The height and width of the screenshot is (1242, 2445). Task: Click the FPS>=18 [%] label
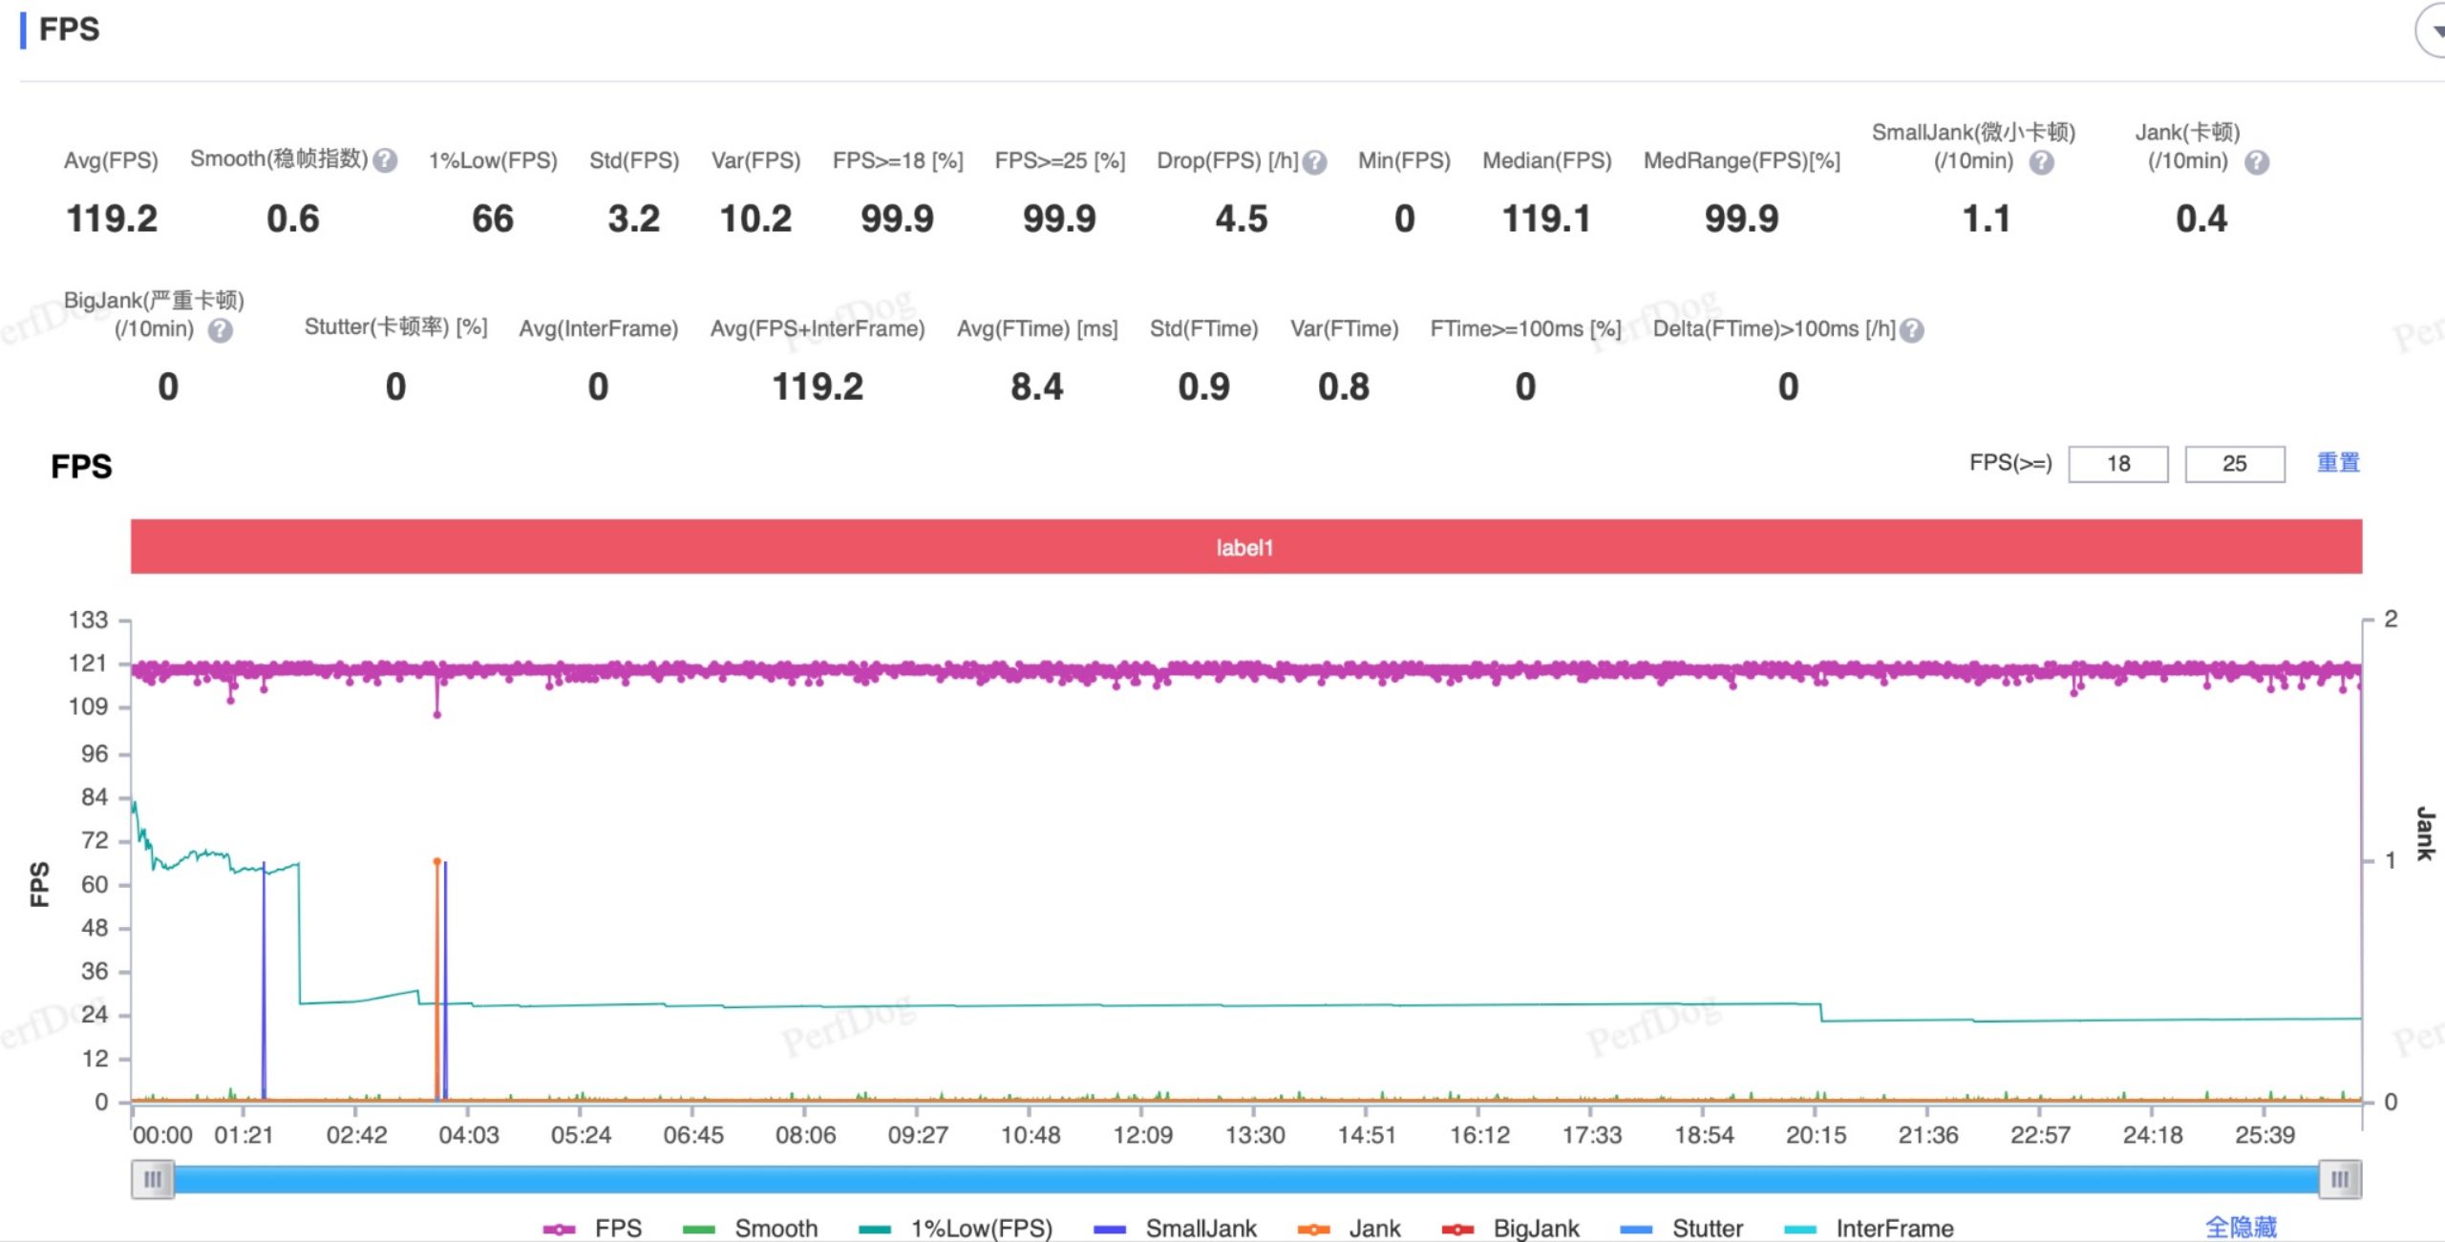(898, 160)
